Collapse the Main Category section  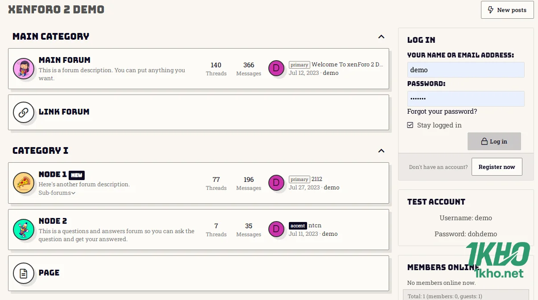(x=381, y=37)
